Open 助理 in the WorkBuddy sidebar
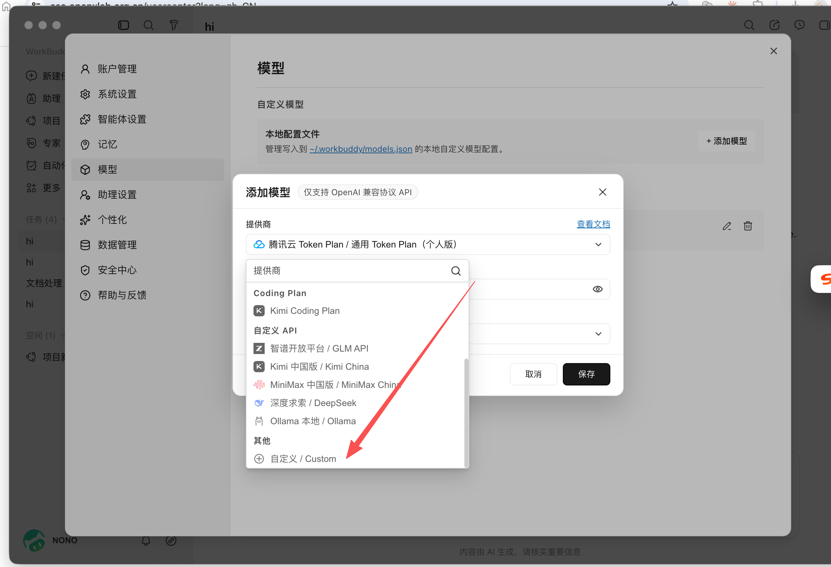831x567 pixels. click(x=44, y=98)
